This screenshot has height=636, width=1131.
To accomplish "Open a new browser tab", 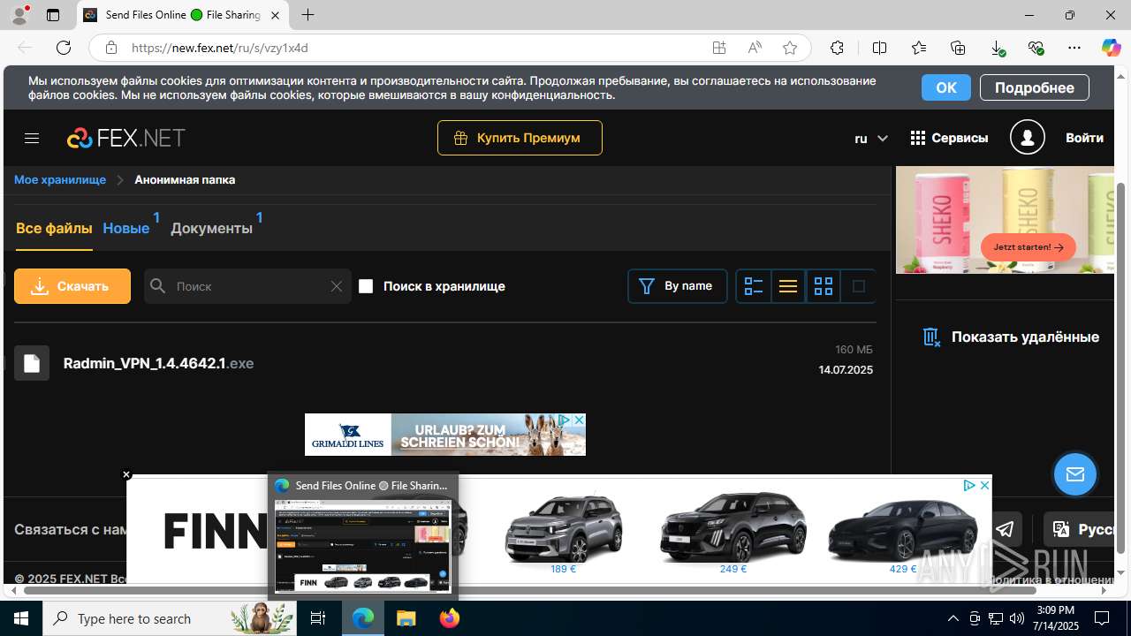I will (307, 15).
